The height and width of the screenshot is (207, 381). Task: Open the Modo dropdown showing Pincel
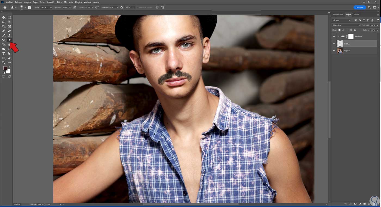[46, 7]
